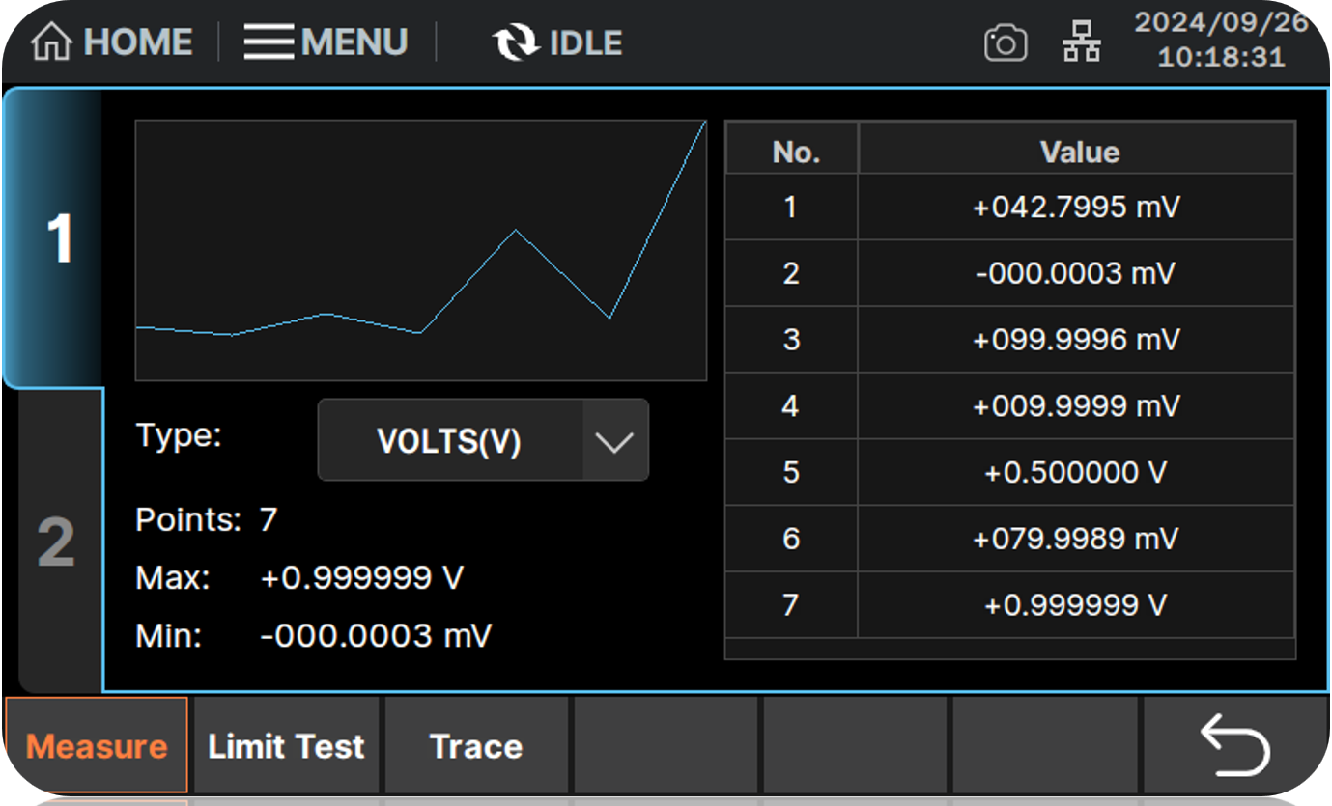This screenshot has width=1332, height=806.
Task: Select row 7 value +0.999999 V
Action: 1076,605
